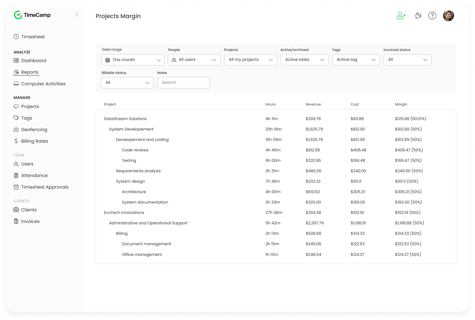
Task: Open the All my projects dropdown
Action: click(251, 60)
